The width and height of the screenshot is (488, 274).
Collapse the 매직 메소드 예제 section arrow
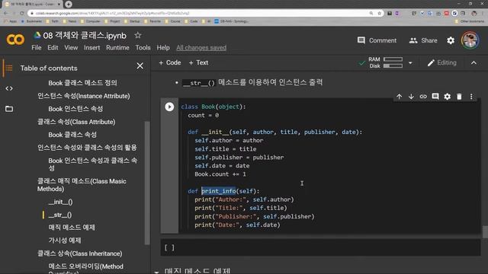pos(156,272)
